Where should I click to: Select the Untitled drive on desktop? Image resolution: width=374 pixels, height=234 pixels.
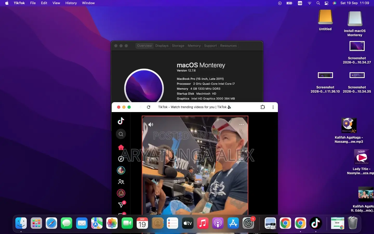(325, 20)
